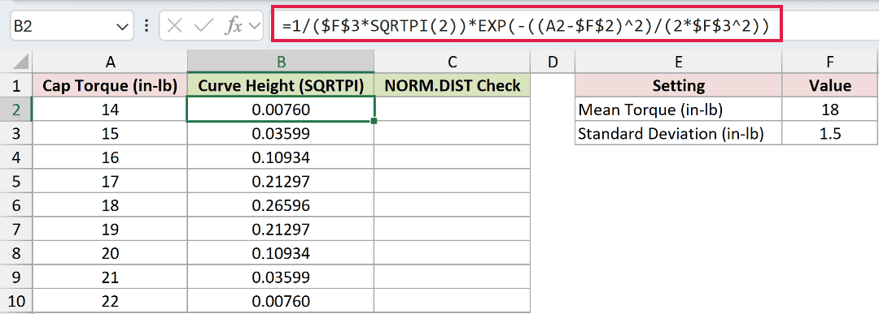Click torque cell with value 15
879x314 pixels.
click(x=111, y=133)
